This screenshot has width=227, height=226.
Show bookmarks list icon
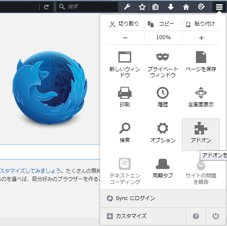pos(155,7)
